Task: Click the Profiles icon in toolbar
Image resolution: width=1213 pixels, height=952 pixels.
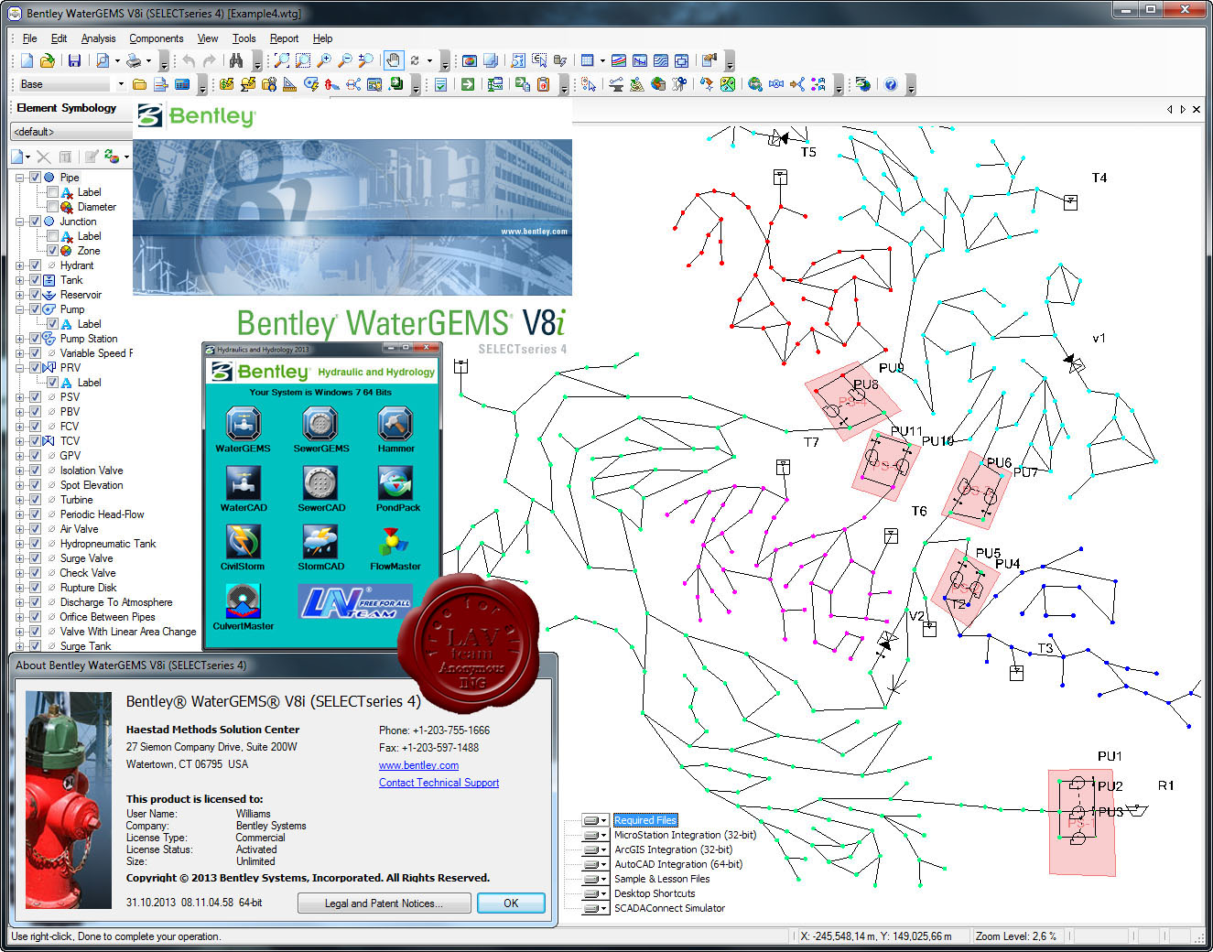Action: point(640,60)
